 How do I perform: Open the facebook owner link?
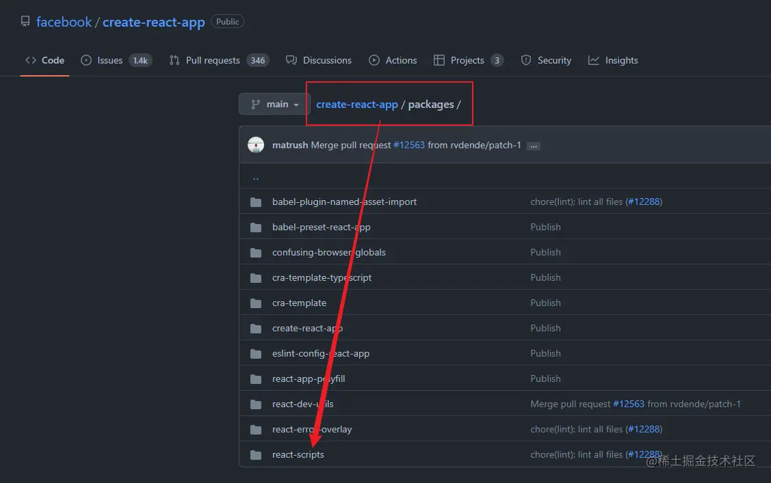(x=64, y=22)
